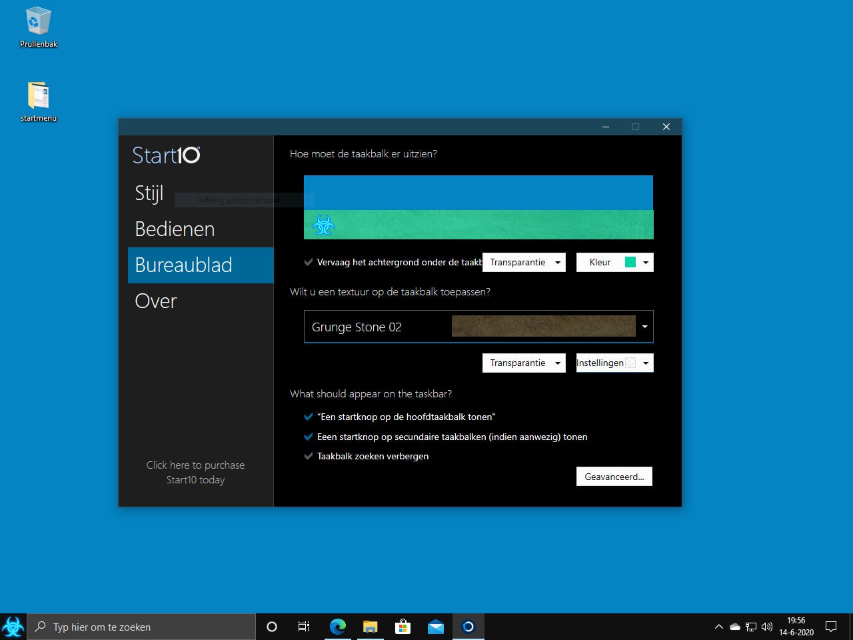
Task: Toggle 'Taakbalk zoeken verbergen' checkbox
Action: click(309, 456)
